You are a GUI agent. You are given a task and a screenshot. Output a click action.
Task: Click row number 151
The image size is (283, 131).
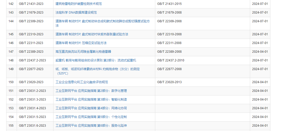click(x=11, y=91)
